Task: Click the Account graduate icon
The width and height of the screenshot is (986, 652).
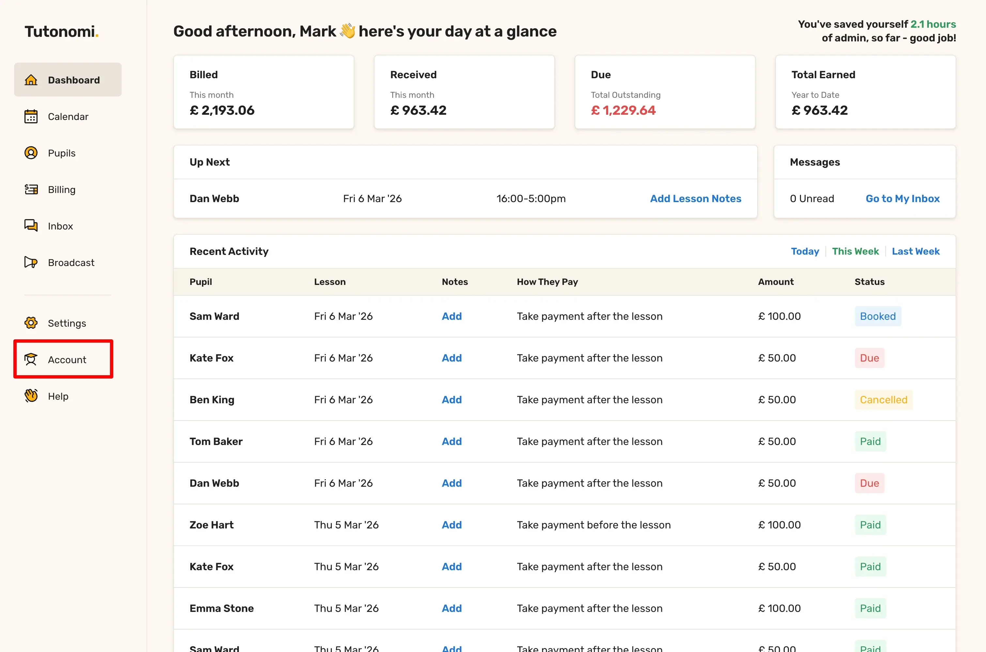Action: point(31,360)
